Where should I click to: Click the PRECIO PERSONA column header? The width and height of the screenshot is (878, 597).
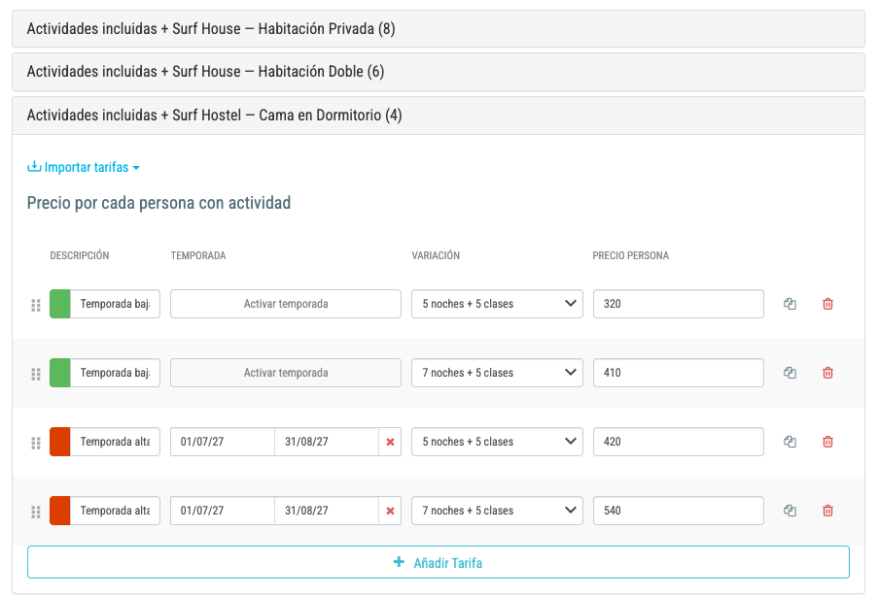coord(630,255)
